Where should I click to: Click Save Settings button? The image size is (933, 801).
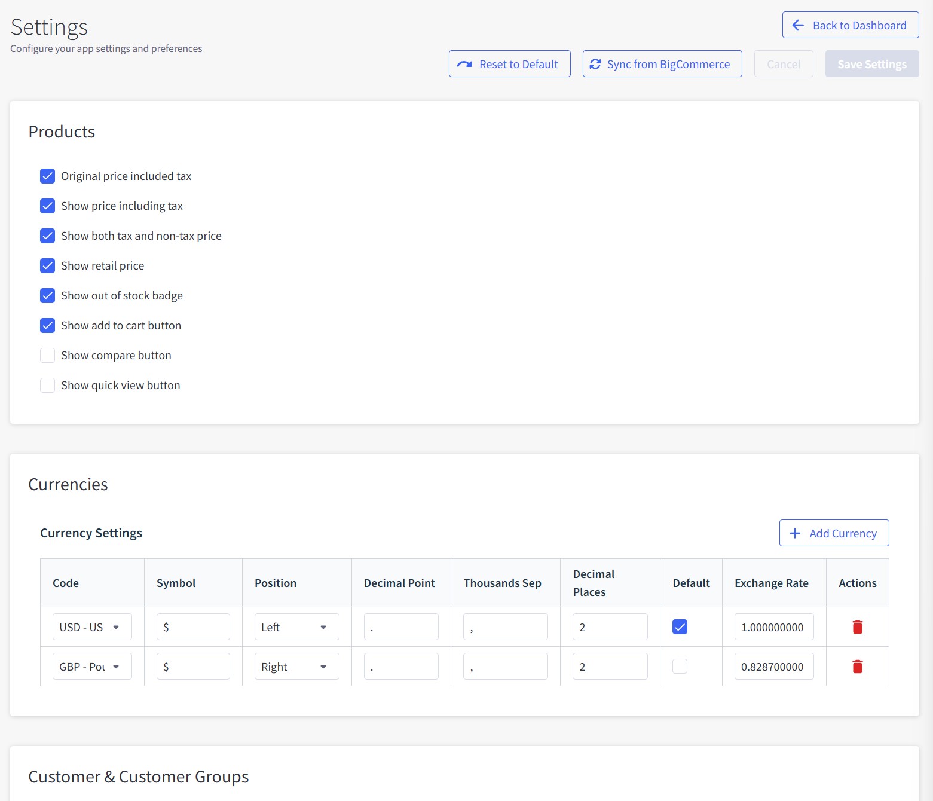tap(872, 64)
